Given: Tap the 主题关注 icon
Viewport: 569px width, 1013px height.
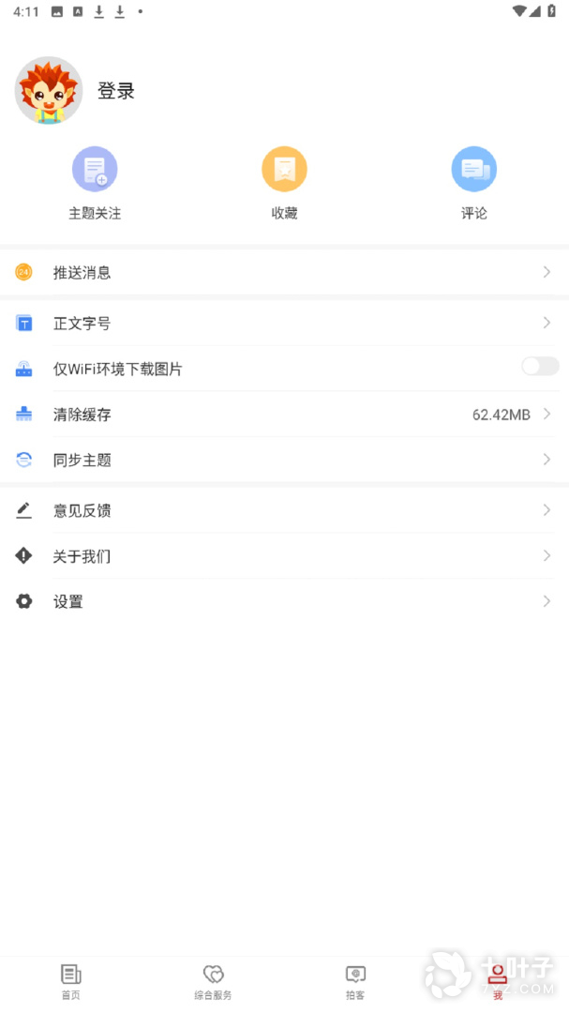Looking at the screenshot, I should tap(95, 170).
